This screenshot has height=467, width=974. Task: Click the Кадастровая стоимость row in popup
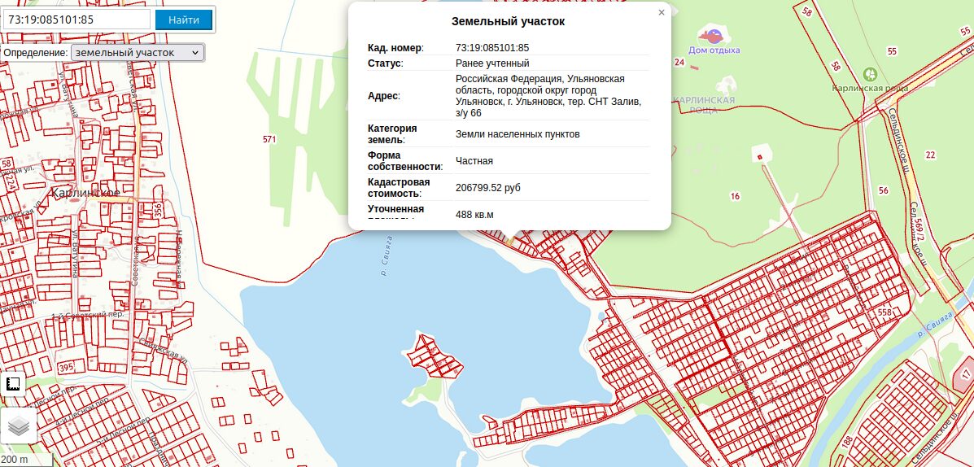click(508, 187)
